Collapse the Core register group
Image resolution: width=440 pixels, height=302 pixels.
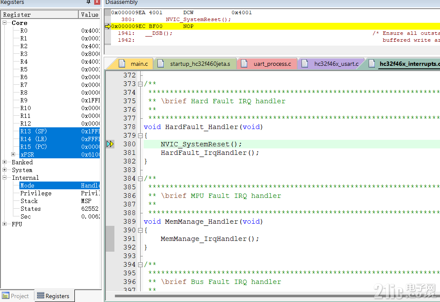click(x=4, y=23)
